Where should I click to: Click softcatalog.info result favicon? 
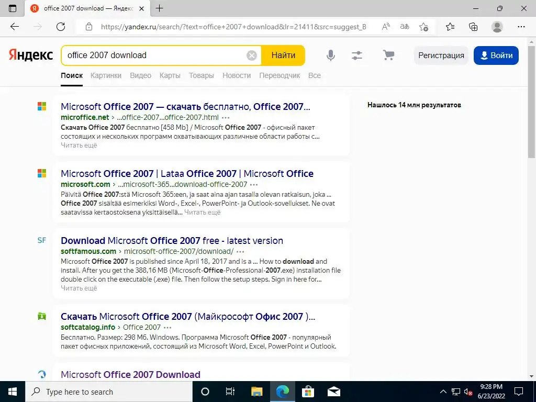pos(42,316)
